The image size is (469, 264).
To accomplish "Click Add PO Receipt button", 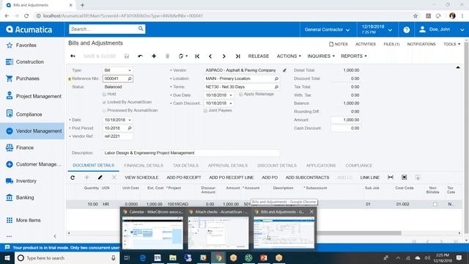I will click(184, 177).
